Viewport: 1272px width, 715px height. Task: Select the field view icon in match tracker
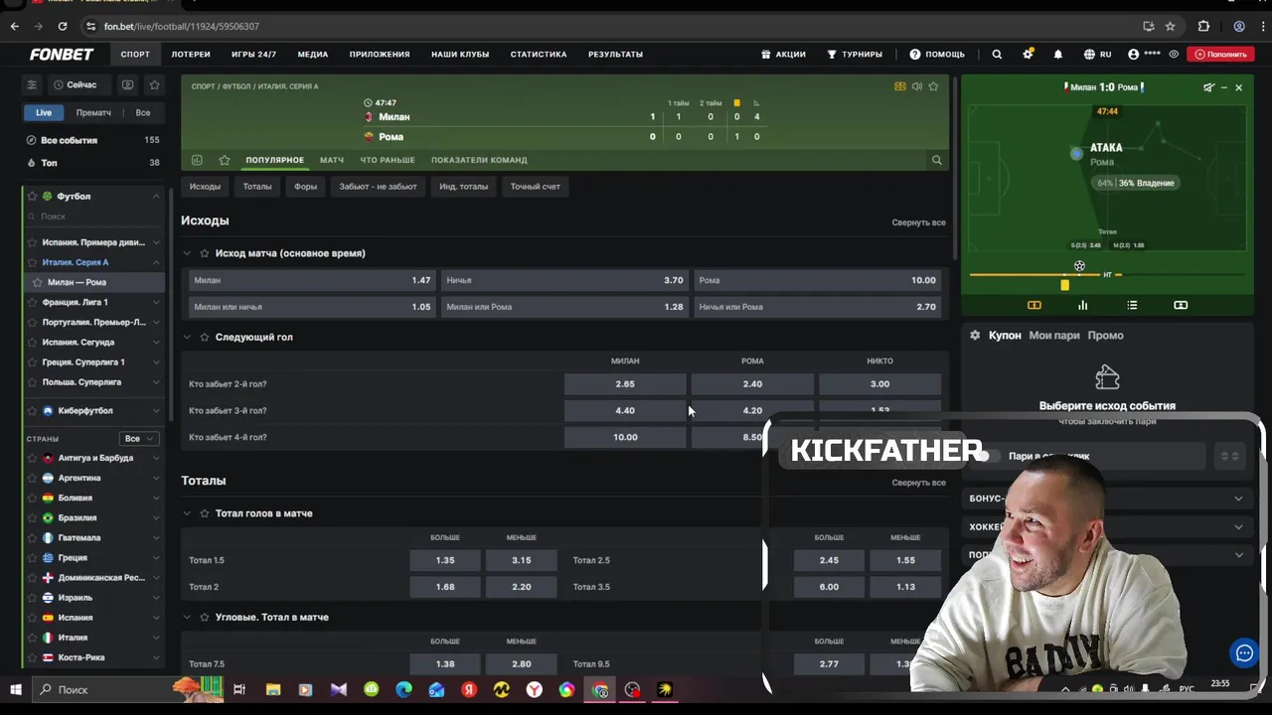tap(1033, 305)
